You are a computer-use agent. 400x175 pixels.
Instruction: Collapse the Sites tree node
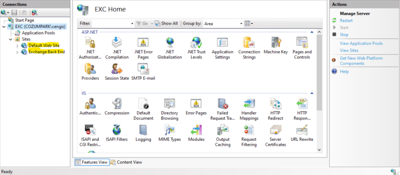pos(11,39)
